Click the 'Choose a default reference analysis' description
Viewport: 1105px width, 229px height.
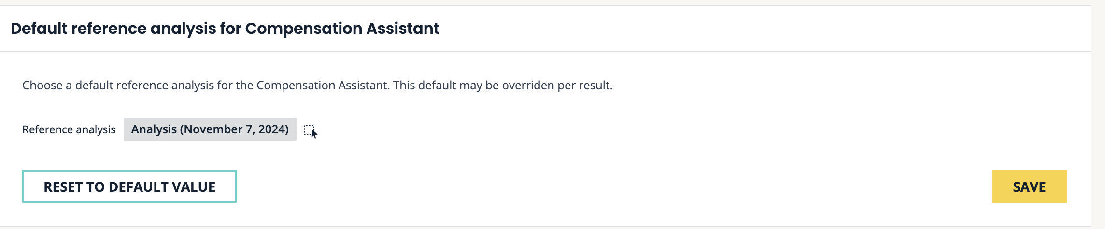206,86
